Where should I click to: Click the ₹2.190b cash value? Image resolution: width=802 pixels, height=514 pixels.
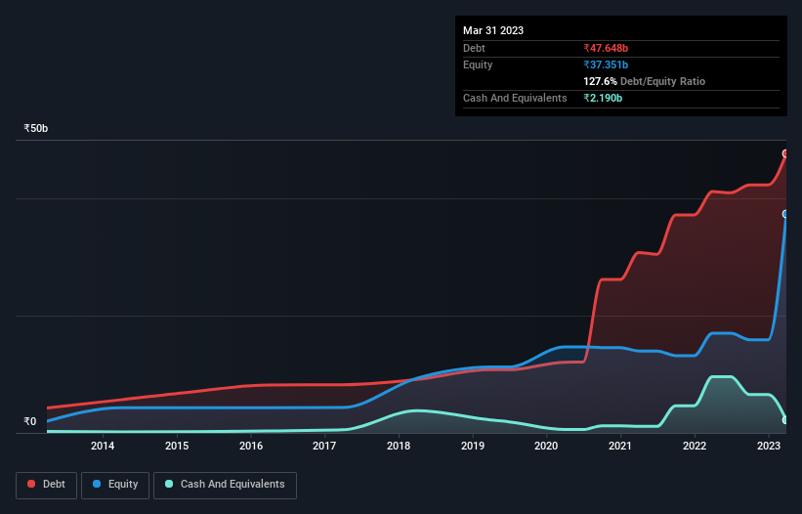click(603, 98)
